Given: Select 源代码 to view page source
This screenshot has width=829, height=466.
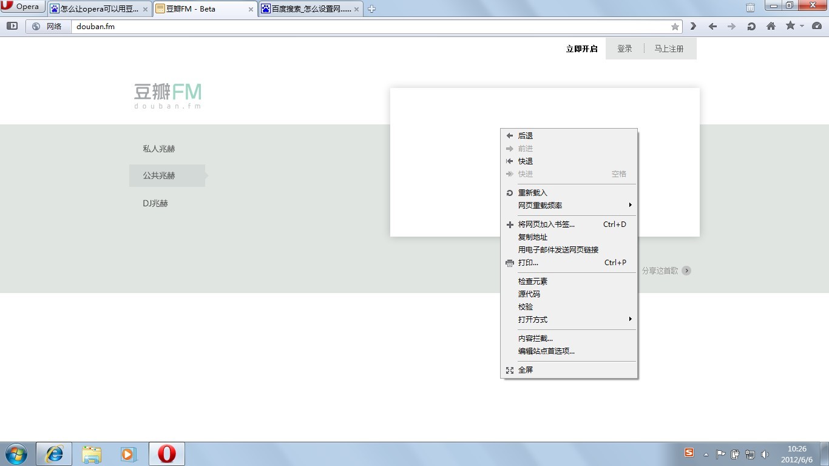Looking at the screenshot, I should pos(569,294).
